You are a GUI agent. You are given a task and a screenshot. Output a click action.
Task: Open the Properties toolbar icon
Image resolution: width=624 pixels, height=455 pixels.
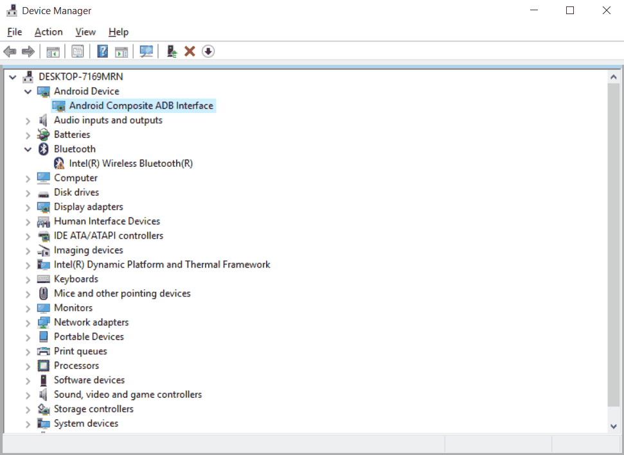coord(78,51)
